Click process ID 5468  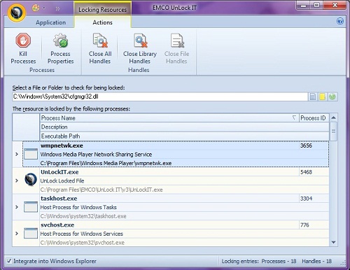click(x=306, y=172)
